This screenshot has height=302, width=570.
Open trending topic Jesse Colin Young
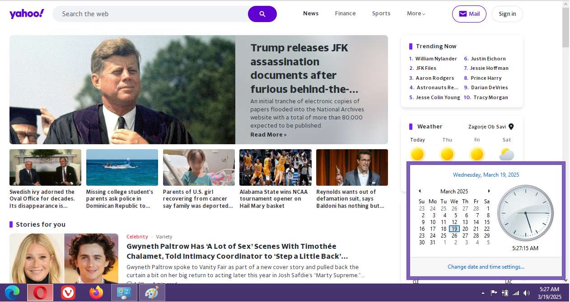(438, 97)
